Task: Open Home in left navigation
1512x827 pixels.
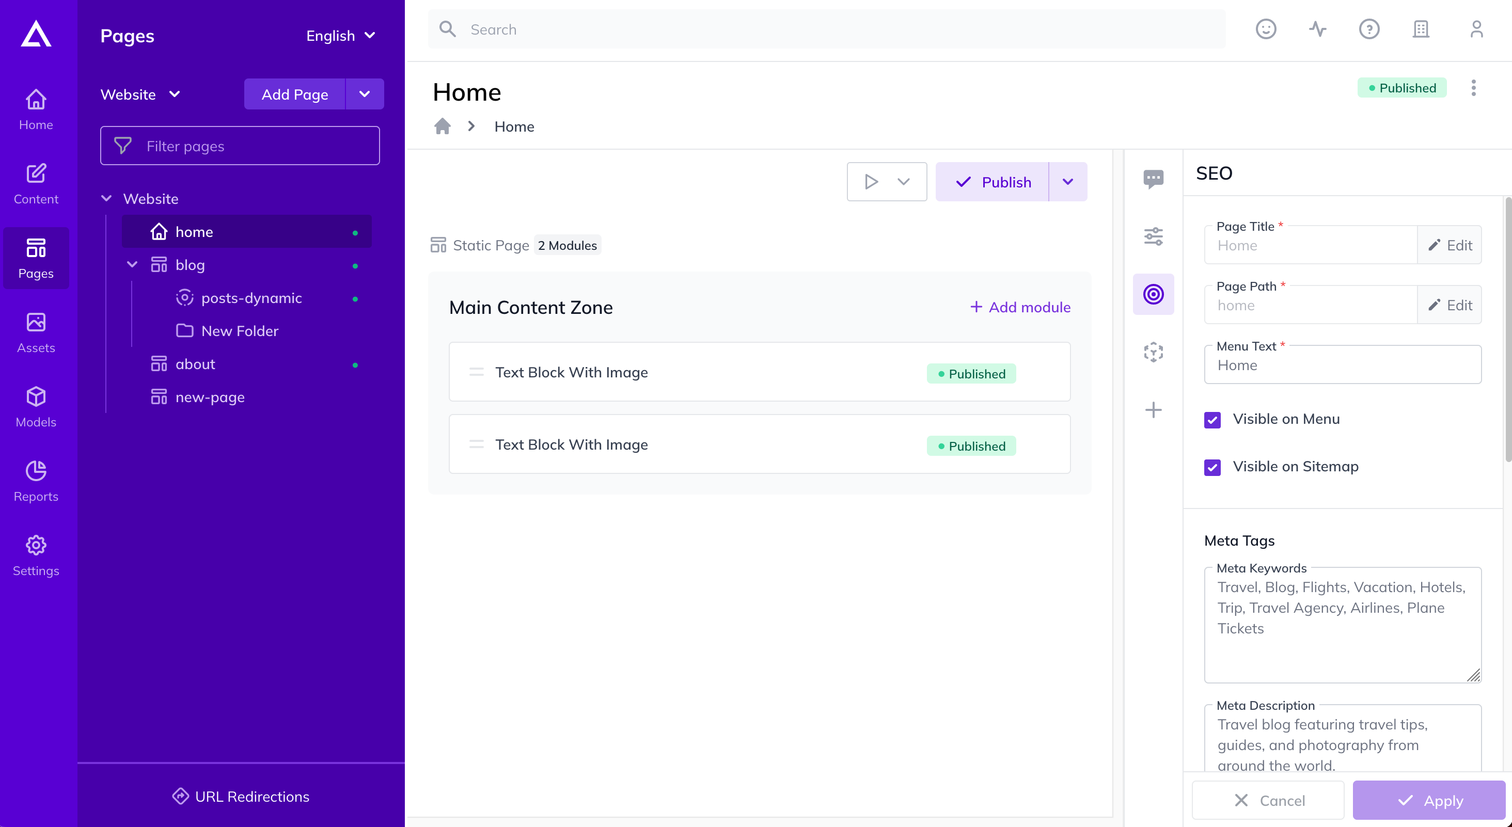Action: coord(36,110)
